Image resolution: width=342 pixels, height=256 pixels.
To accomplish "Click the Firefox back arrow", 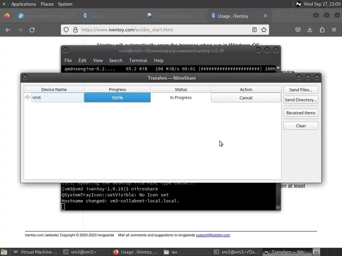I will coord(8,30).
